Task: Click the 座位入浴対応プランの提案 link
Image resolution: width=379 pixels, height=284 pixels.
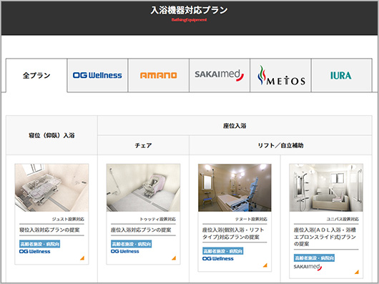Action: [141, 230]
